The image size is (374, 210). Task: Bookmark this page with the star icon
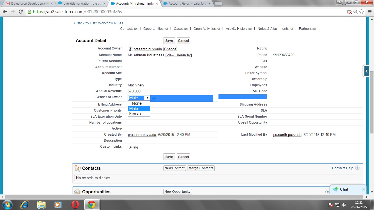pos(362,12)
